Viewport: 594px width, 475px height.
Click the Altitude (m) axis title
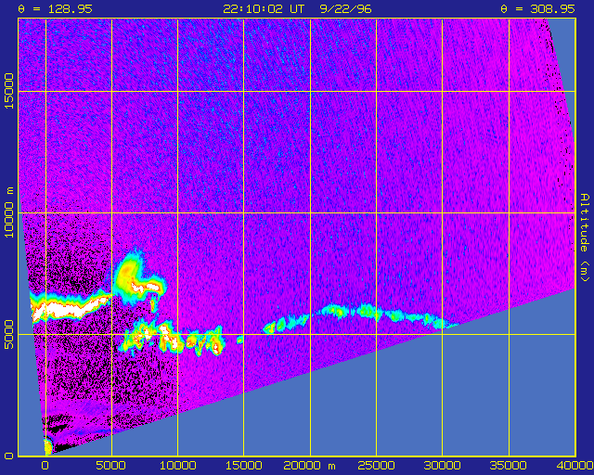pyautogui.click(x=585, y=237)
